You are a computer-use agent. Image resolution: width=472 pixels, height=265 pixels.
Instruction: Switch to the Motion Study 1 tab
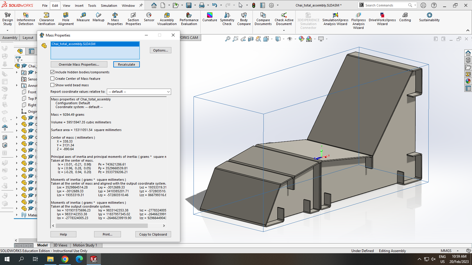pos(85,245)
